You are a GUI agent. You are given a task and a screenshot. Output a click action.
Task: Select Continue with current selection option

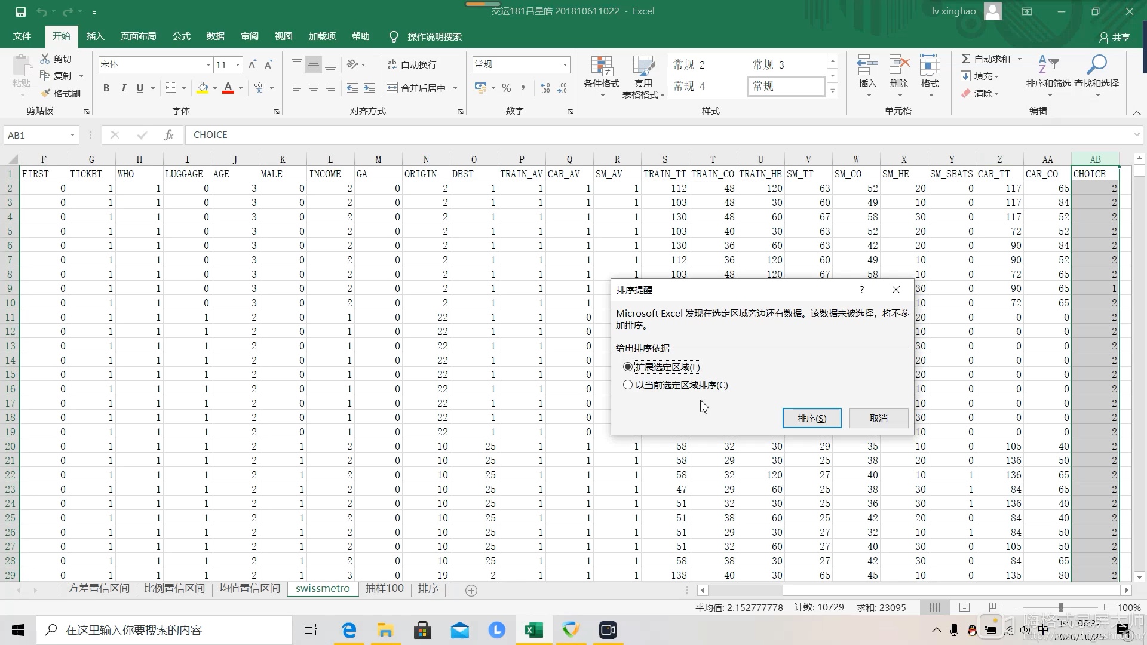click(627, 385)
